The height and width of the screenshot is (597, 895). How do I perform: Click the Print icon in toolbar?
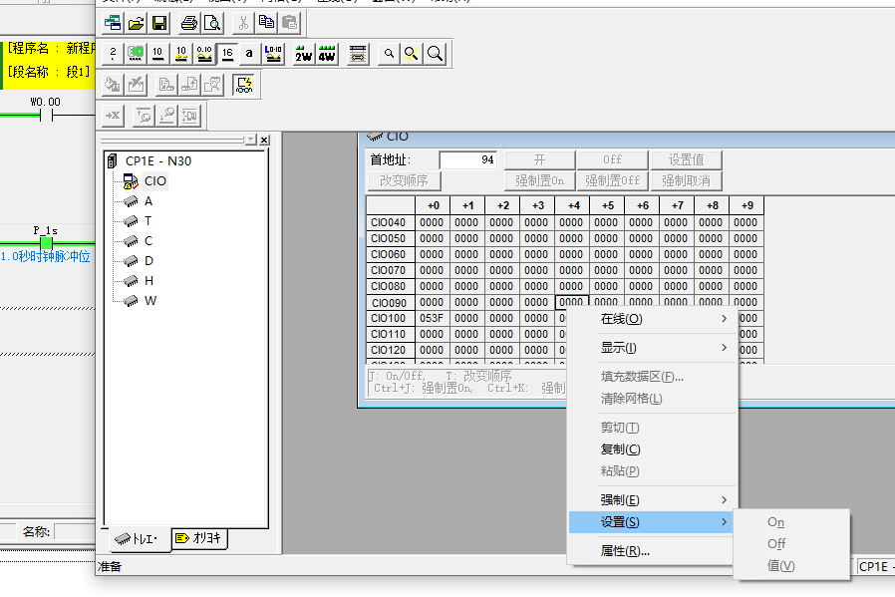click(189, 23)
